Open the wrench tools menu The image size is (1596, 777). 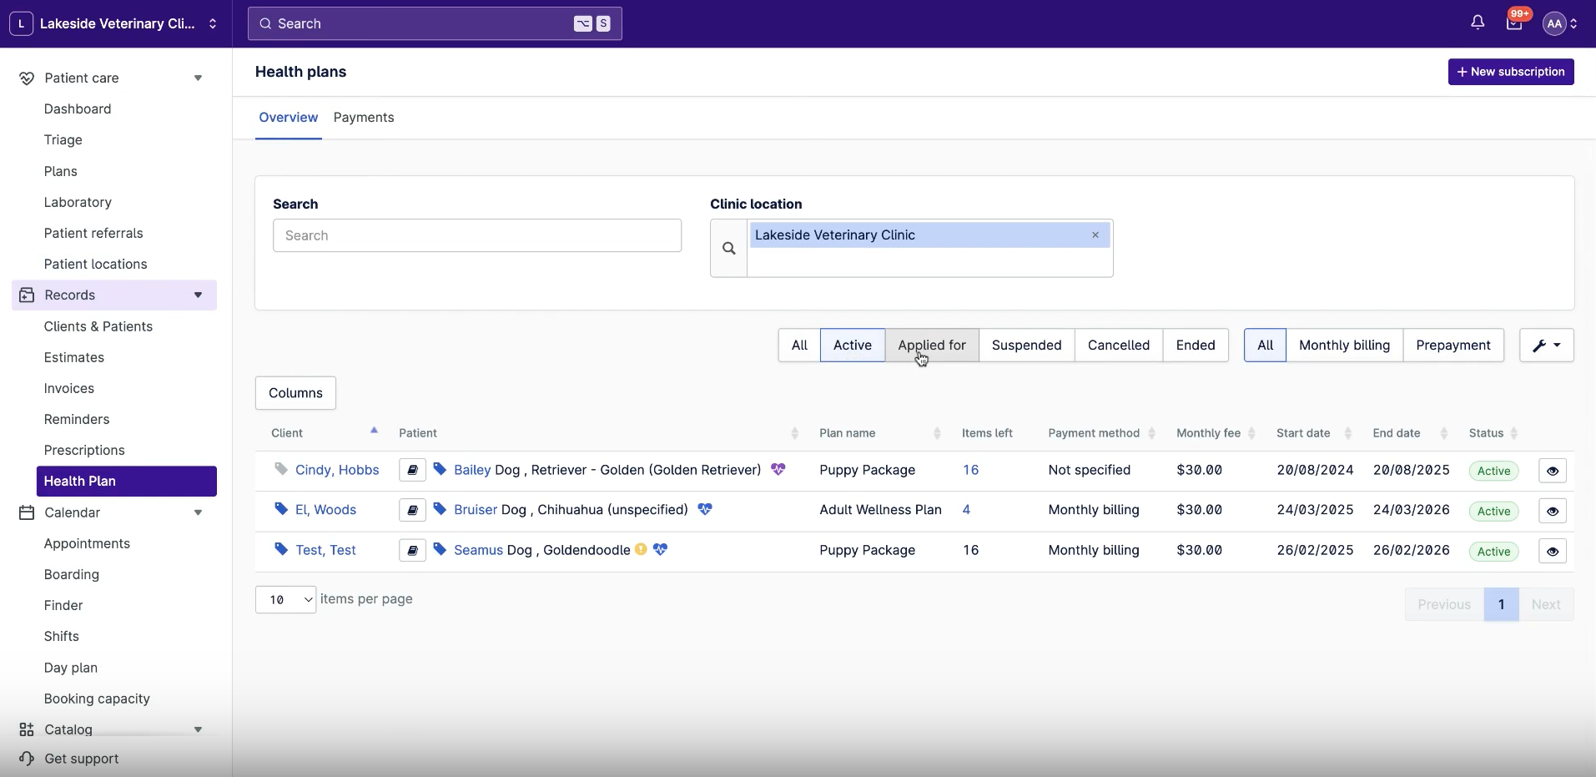[1546, 345]
